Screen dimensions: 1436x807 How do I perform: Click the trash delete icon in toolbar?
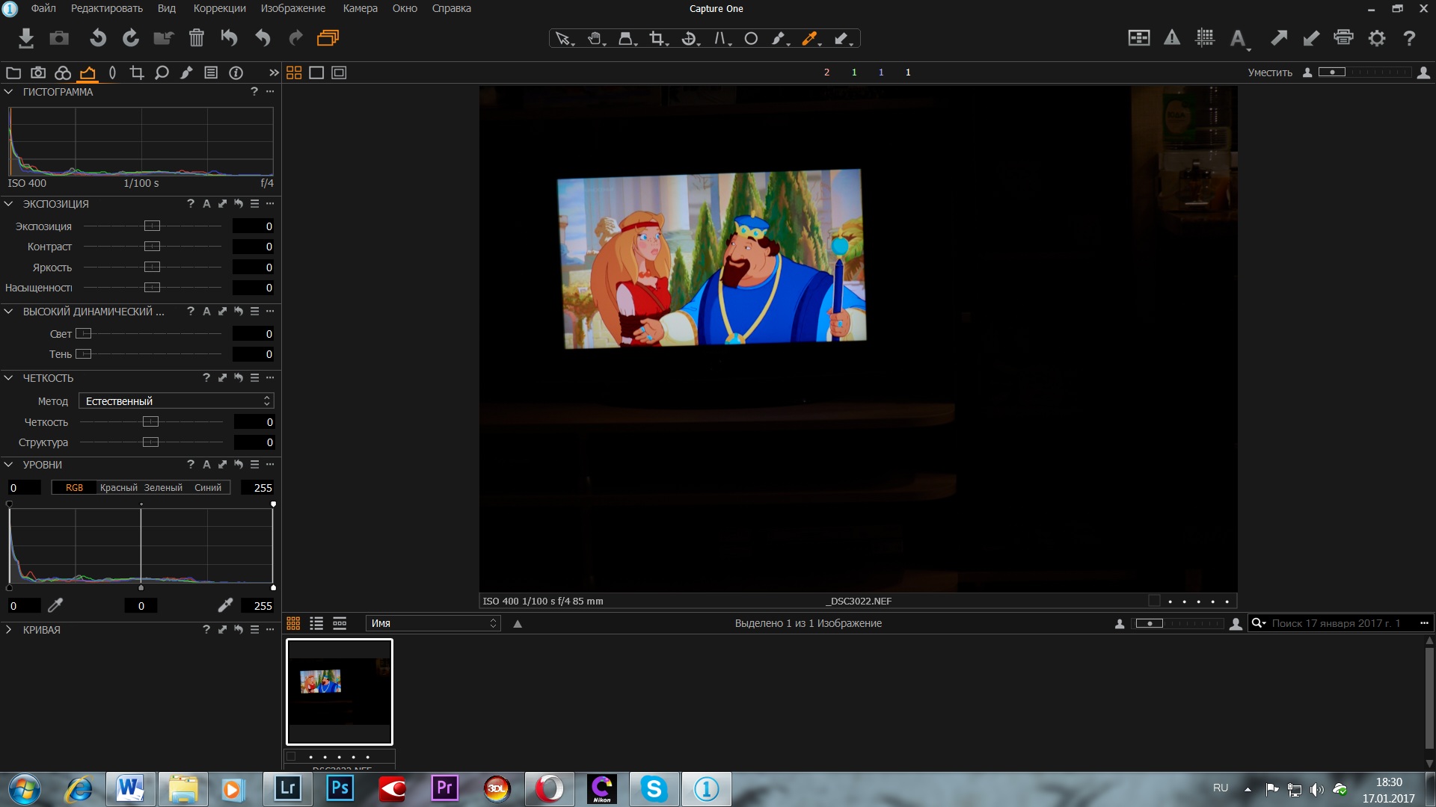(196, 37)
